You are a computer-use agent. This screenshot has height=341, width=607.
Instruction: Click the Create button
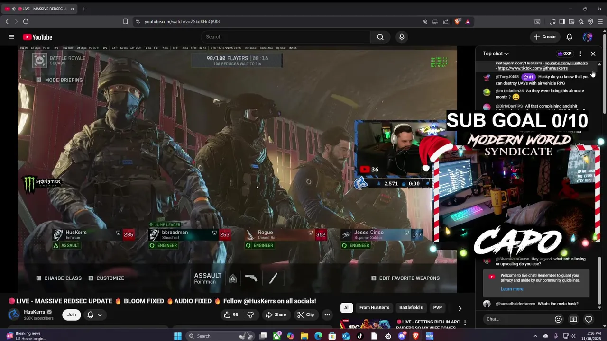(544, 37)
